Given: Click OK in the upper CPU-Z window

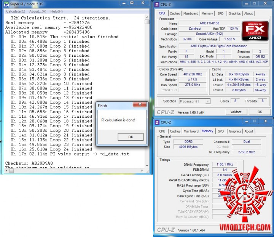Looking at the screenshot, I should click(260, 112).
